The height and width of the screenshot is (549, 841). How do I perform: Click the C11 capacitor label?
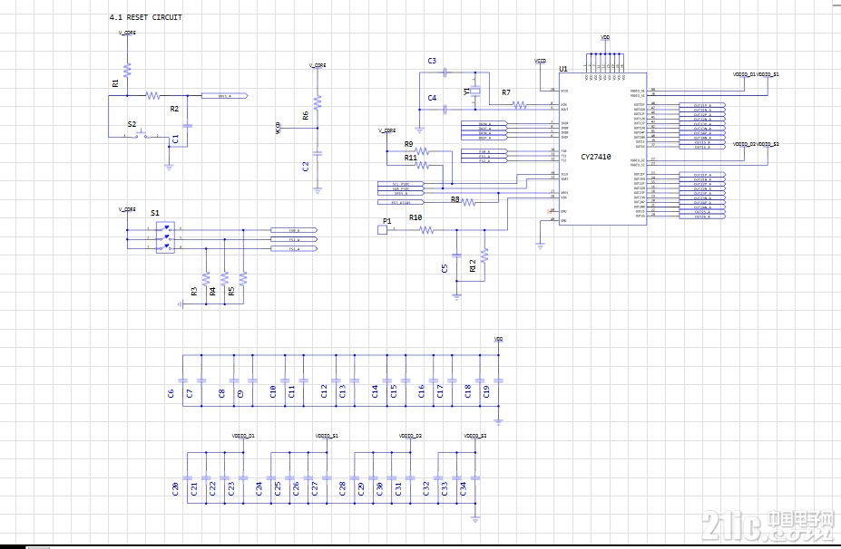point(291,391)
